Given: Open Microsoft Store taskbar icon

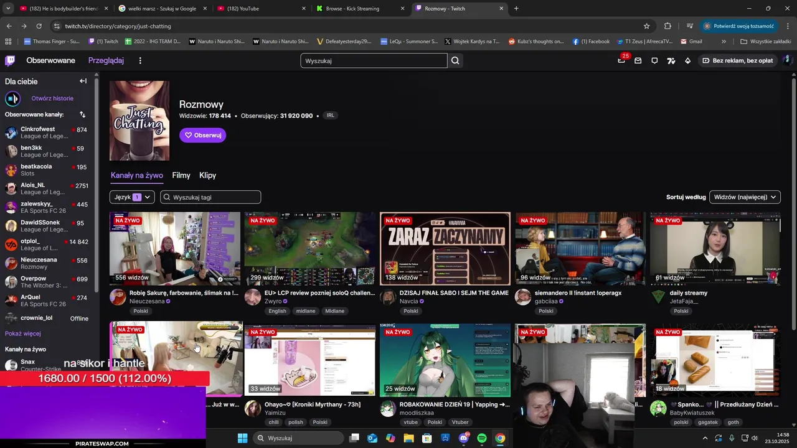Looking at the screenshot, I should point(427,438).
